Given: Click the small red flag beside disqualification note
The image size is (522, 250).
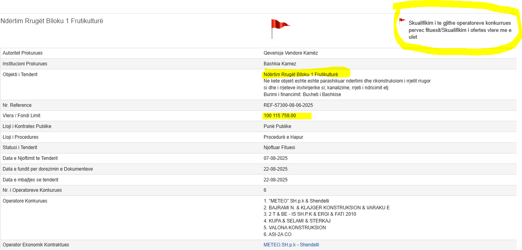Looking at the screenshot, I should [402, 22].
